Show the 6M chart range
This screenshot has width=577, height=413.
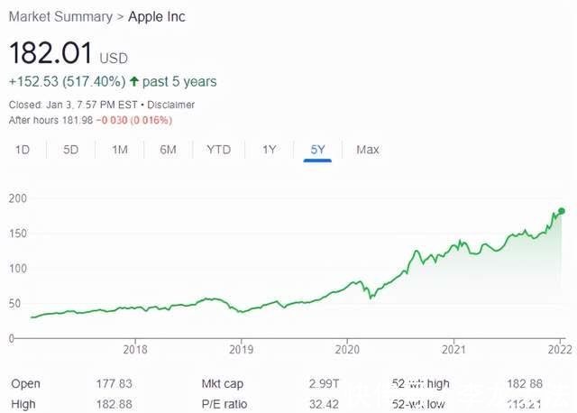click(x=169, y=150)
